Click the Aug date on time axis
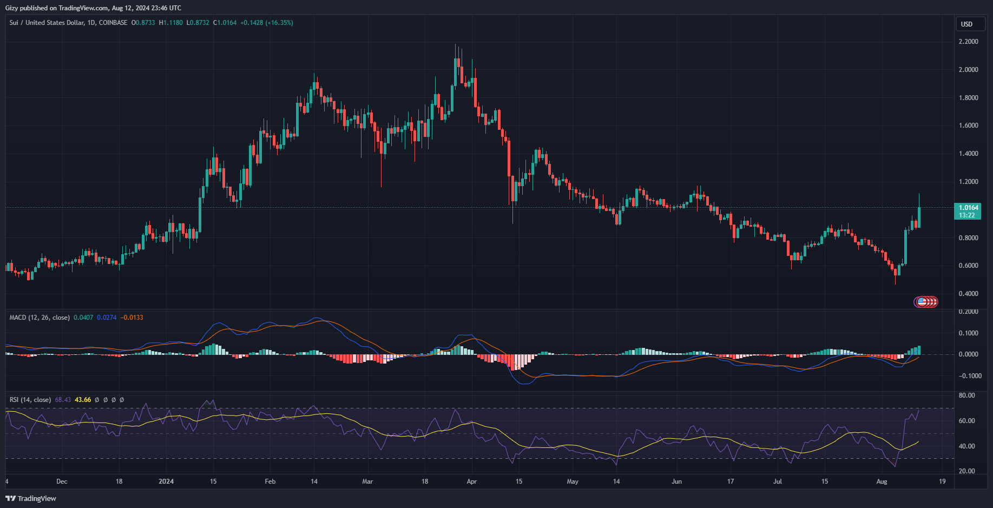Image resolution: width=993 pixels, height=508 pixels. [882, 481]
